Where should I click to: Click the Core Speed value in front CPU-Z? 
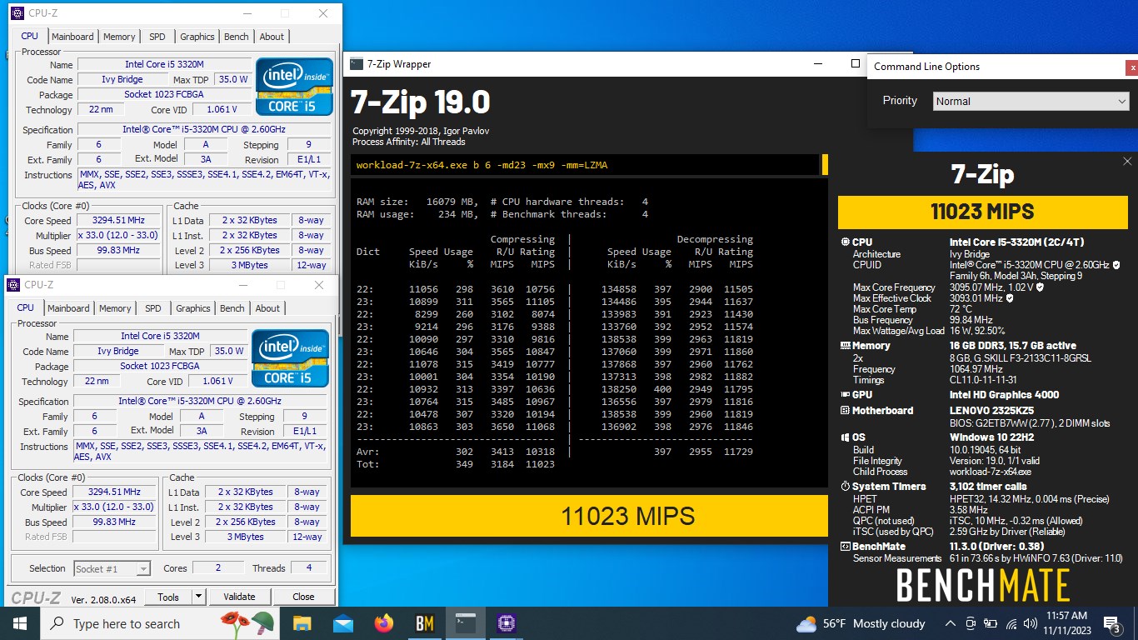[116, 492]
